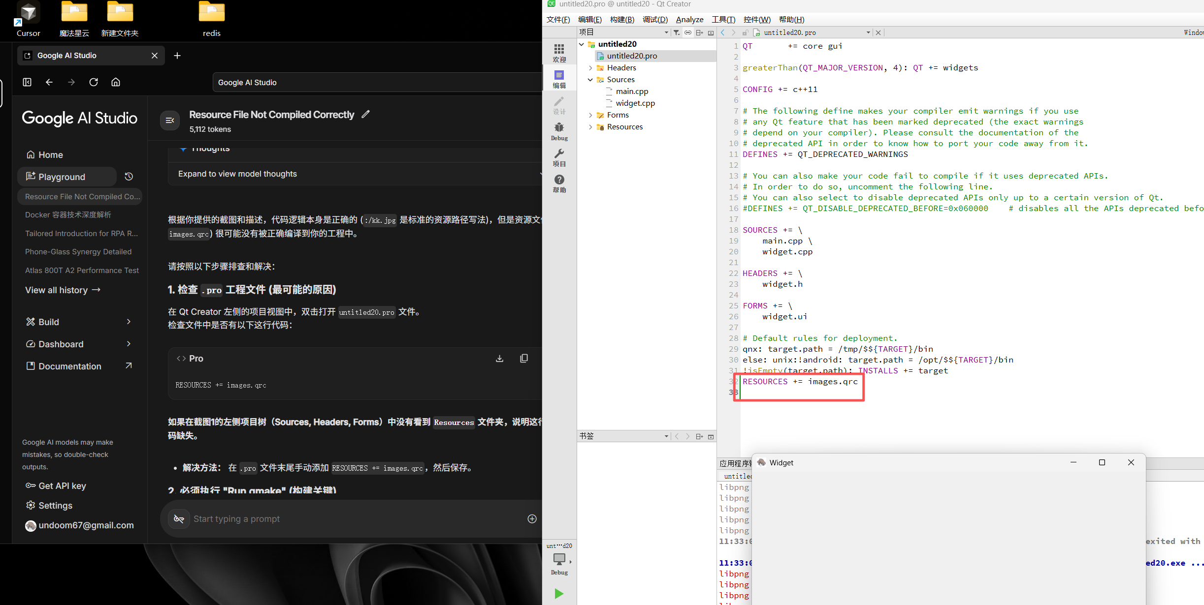Toggle the browser side panel button
1204x605 pixels.
point(27,82)
